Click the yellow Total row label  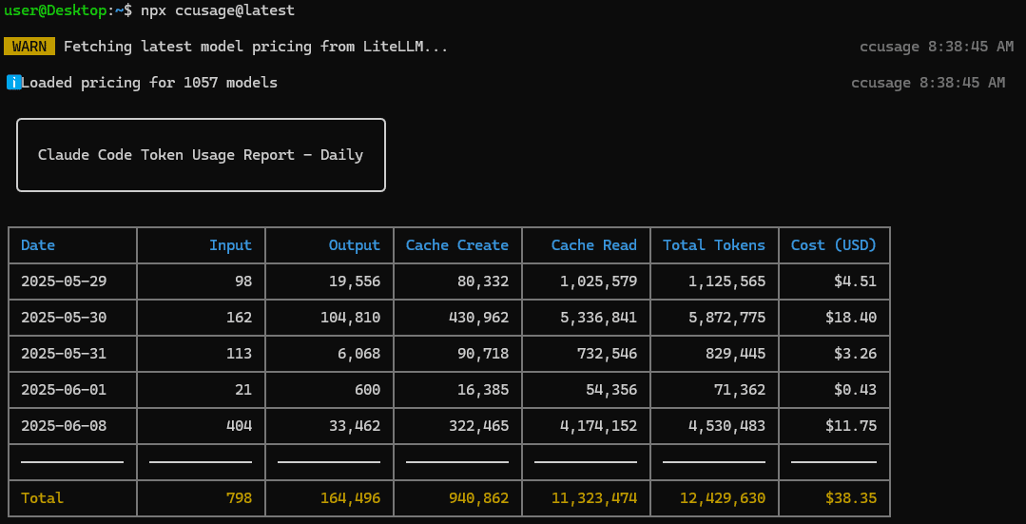[x=42, y=498]
